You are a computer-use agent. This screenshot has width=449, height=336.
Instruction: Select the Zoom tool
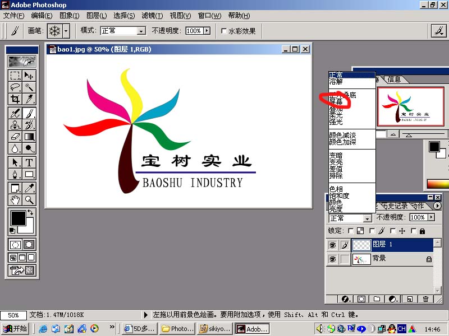click(29, 200)
